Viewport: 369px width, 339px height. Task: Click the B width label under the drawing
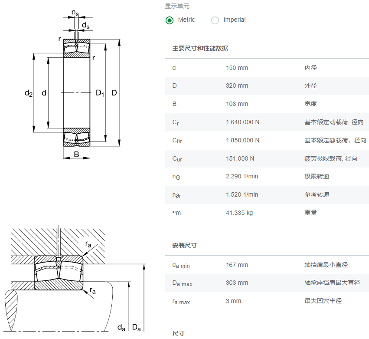coord(76,154)
